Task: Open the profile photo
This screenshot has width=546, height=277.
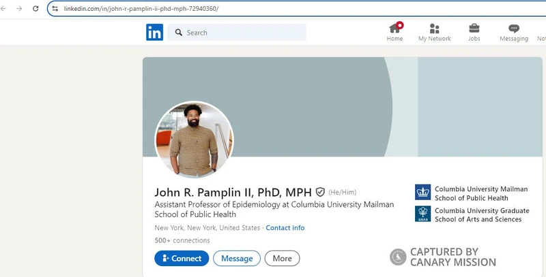Action: click(194, 140)
